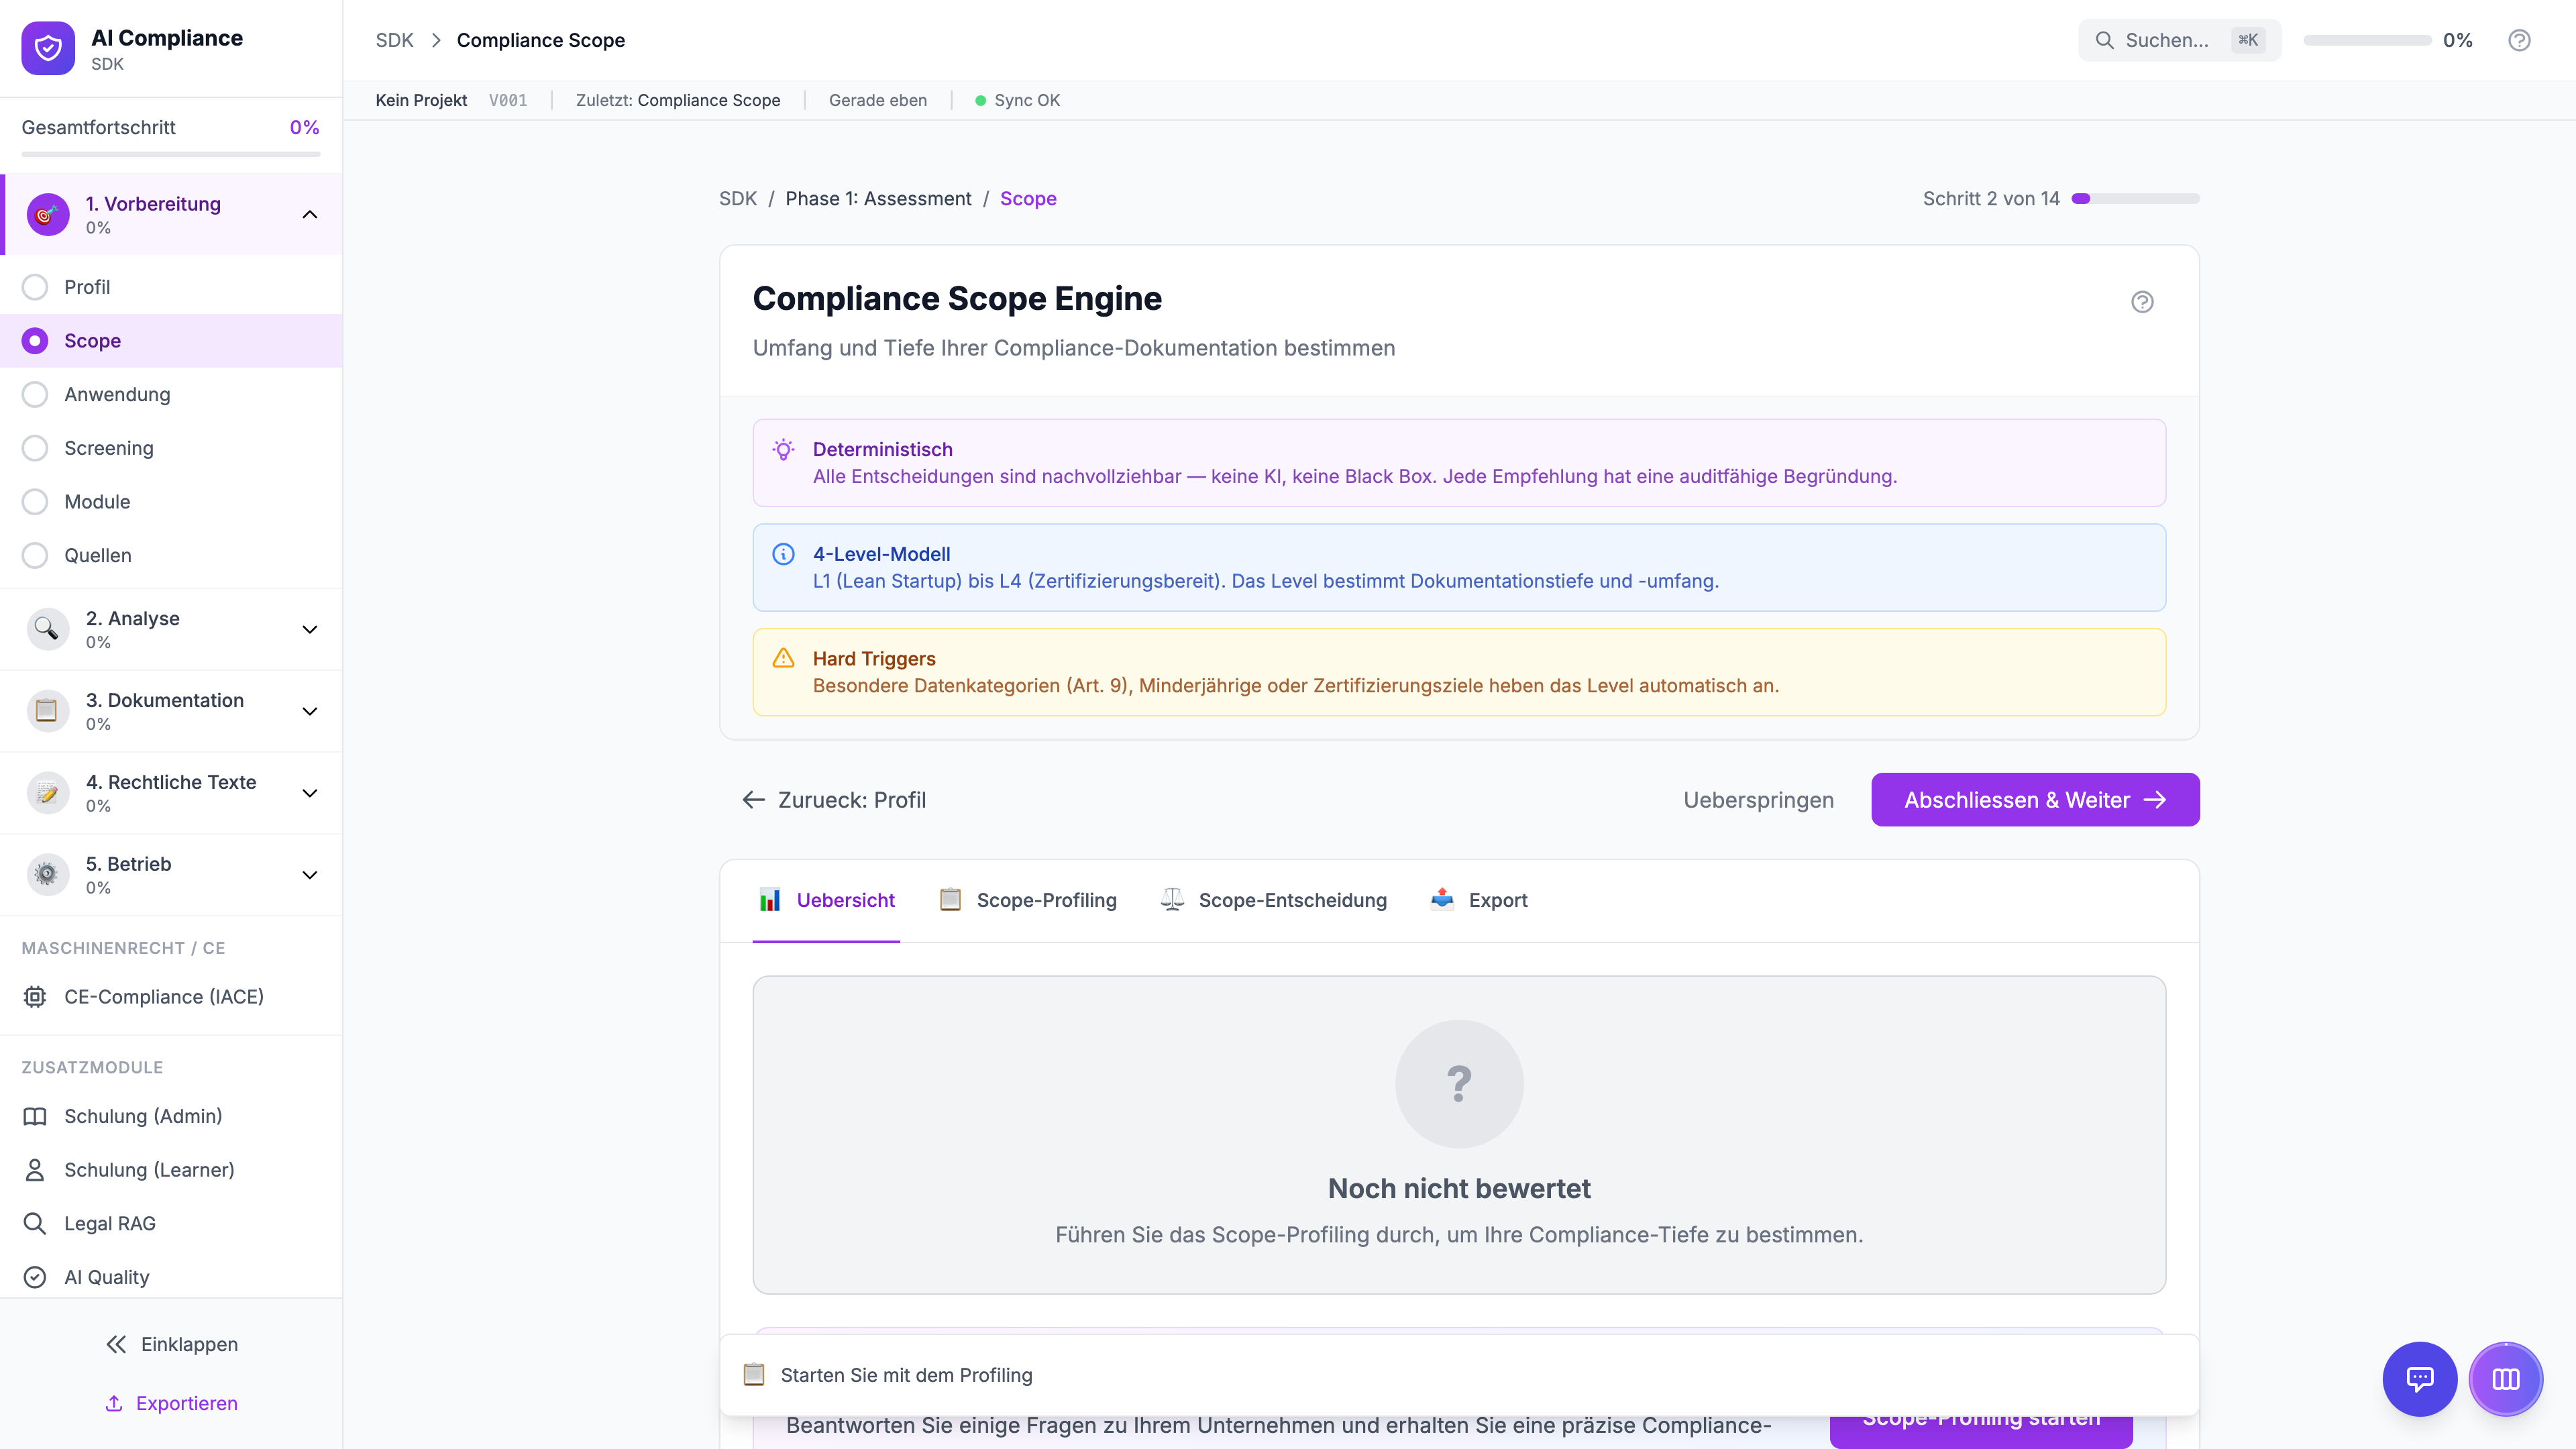
Task: Click help icon in Compliance Scope Engine card
Action: coord(2142,302)
